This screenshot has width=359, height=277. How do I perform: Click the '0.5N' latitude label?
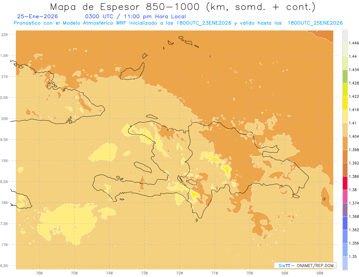pyautogui.click(x=5, y=98)
